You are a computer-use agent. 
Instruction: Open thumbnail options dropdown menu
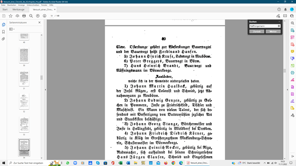(12, 29)
